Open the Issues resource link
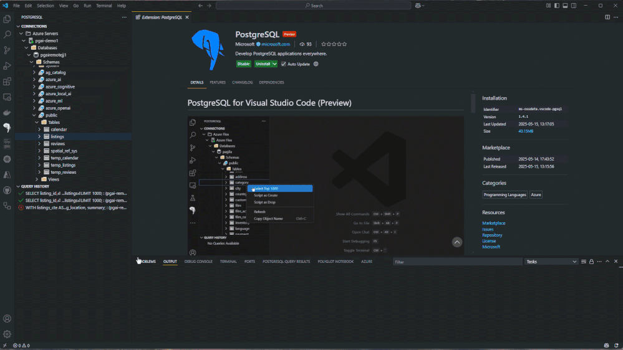 pyautogui.click(x=488, y=229)
